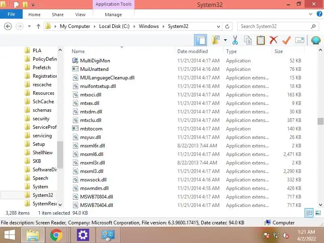Switch to the Share ribbon tab
The width and height of the screenshot is (324, 243).
(58, 15)
